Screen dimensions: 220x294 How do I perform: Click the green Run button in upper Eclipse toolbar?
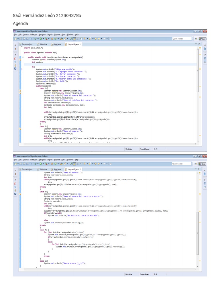pos(41,38)
